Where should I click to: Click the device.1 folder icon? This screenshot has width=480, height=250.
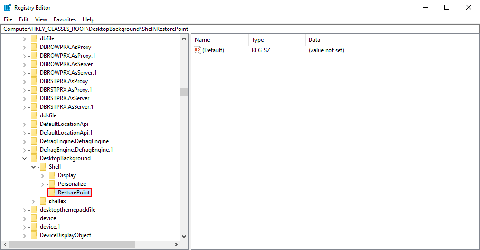tap(34, 227)
